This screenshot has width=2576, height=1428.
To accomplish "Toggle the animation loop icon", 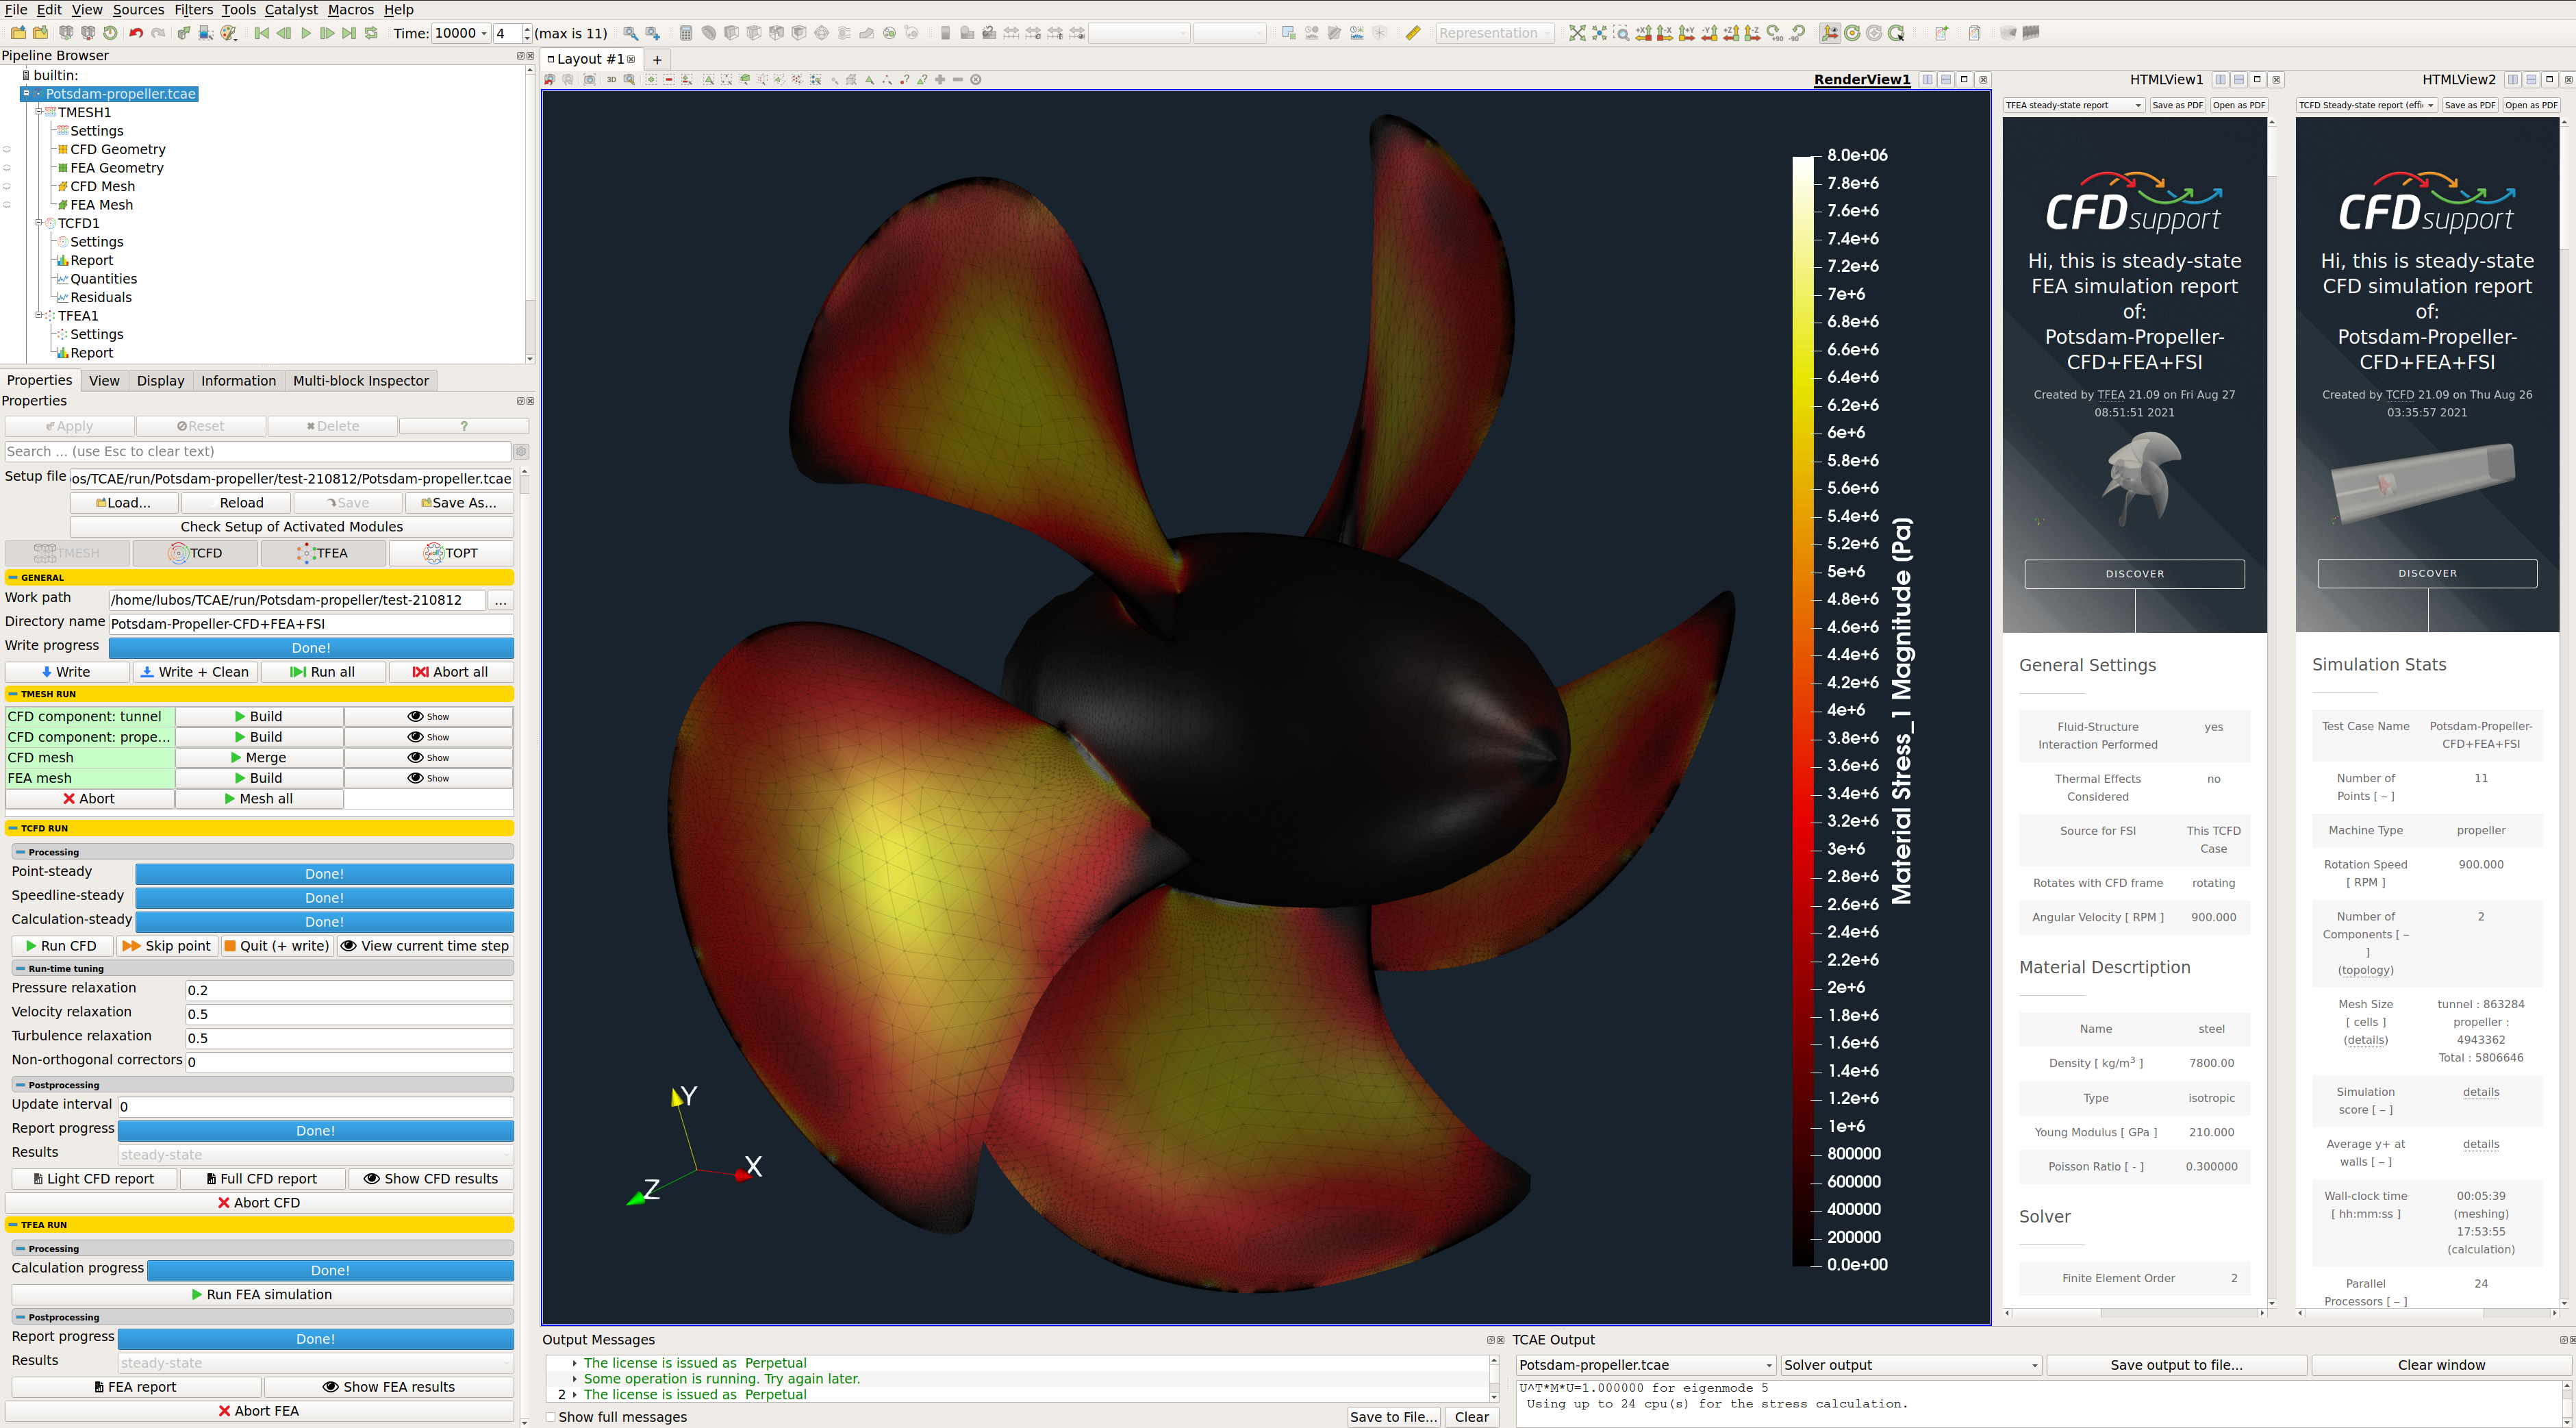I will (x=371, y=33).
